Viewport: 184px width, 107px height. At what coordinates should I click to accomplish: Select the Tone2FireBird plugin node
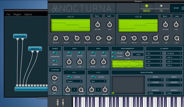pos(20,36)
